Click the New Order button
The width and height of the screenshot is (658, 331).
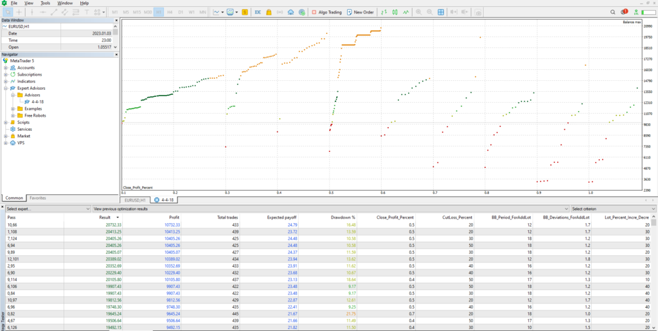coord(359,12)
